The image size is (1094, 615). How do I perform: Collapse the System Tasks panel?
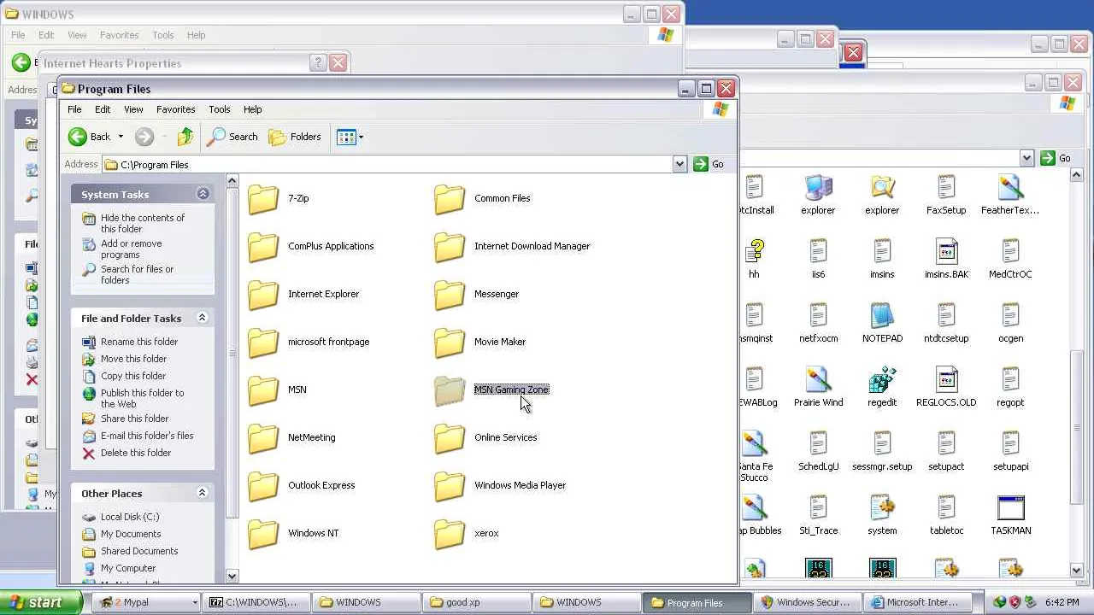(x=203, y=194)
